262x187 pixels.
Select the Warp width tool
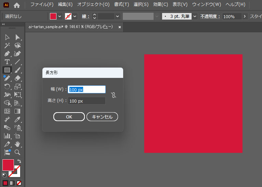click(7, 95)
